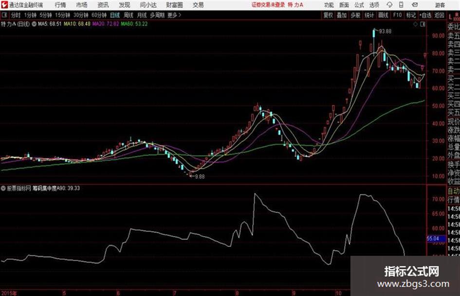The image size is (460, 296).
Task: Click the diamond icon at the chart's top right
Action: 415,24
